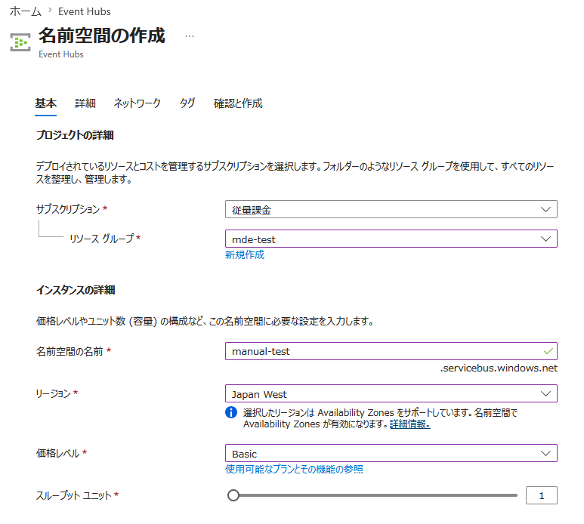Go to ホーム breadcrumb
The image size is (584, 524).
point(25,11)
